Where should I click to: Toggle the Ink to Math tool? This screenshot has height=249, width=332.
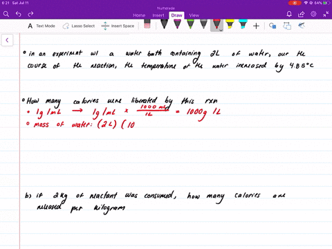[302, 26]
